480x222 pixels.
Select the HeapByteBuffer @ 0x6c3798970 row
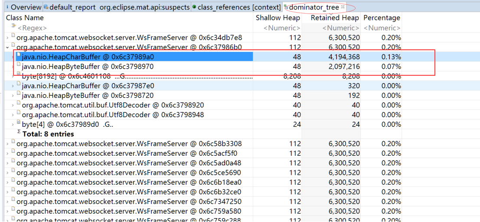[88, 67]
